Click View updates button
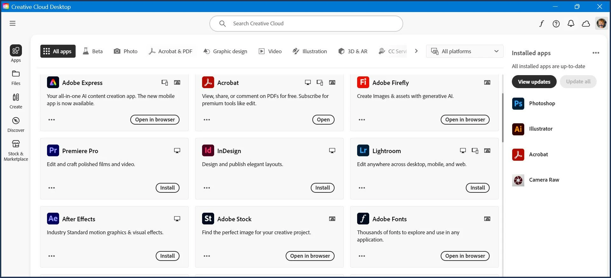The image size is (611, 278). click(x=534, y=82)
